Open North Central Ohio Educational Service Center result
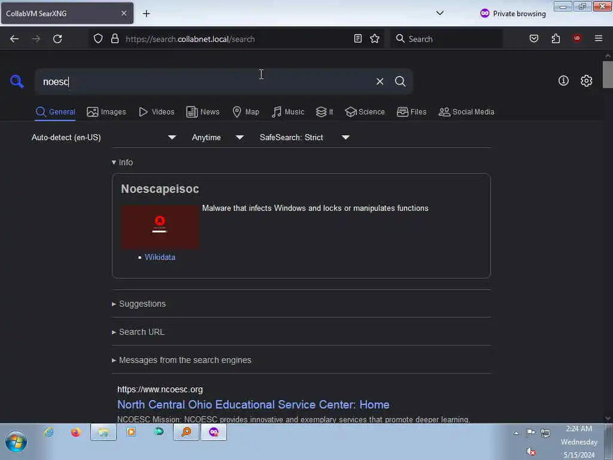 click(253, 404)
